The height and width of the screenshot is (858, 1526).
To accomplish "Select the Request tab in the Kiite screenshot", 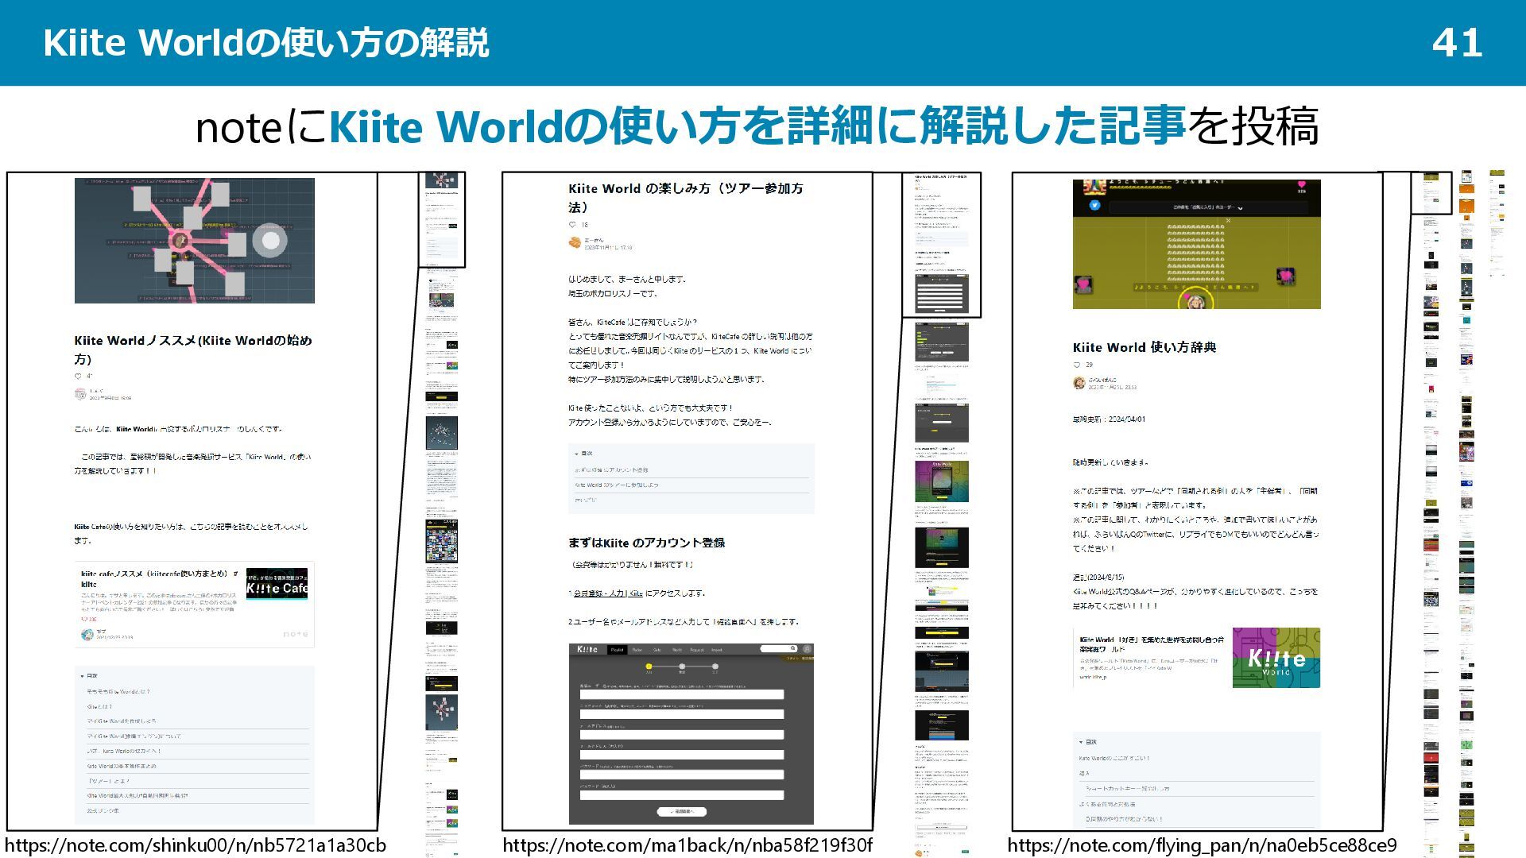I will 697,650.
